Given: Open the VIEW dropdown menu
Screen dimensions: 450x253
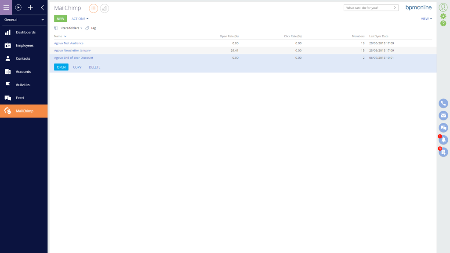Looking at the screenshot, I should [x=426, y=18].
